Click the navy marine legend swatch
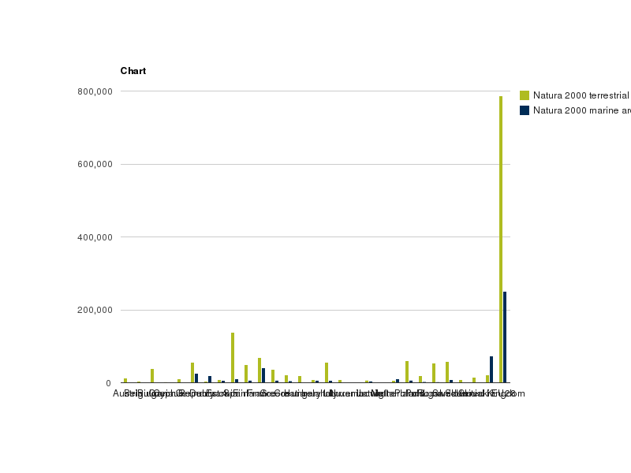 point(525,110)
